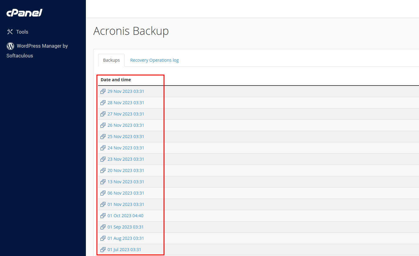Click backup icon for 01 Sep 2023
Viewport: 419px width, 256px height.
coord(103,227)
